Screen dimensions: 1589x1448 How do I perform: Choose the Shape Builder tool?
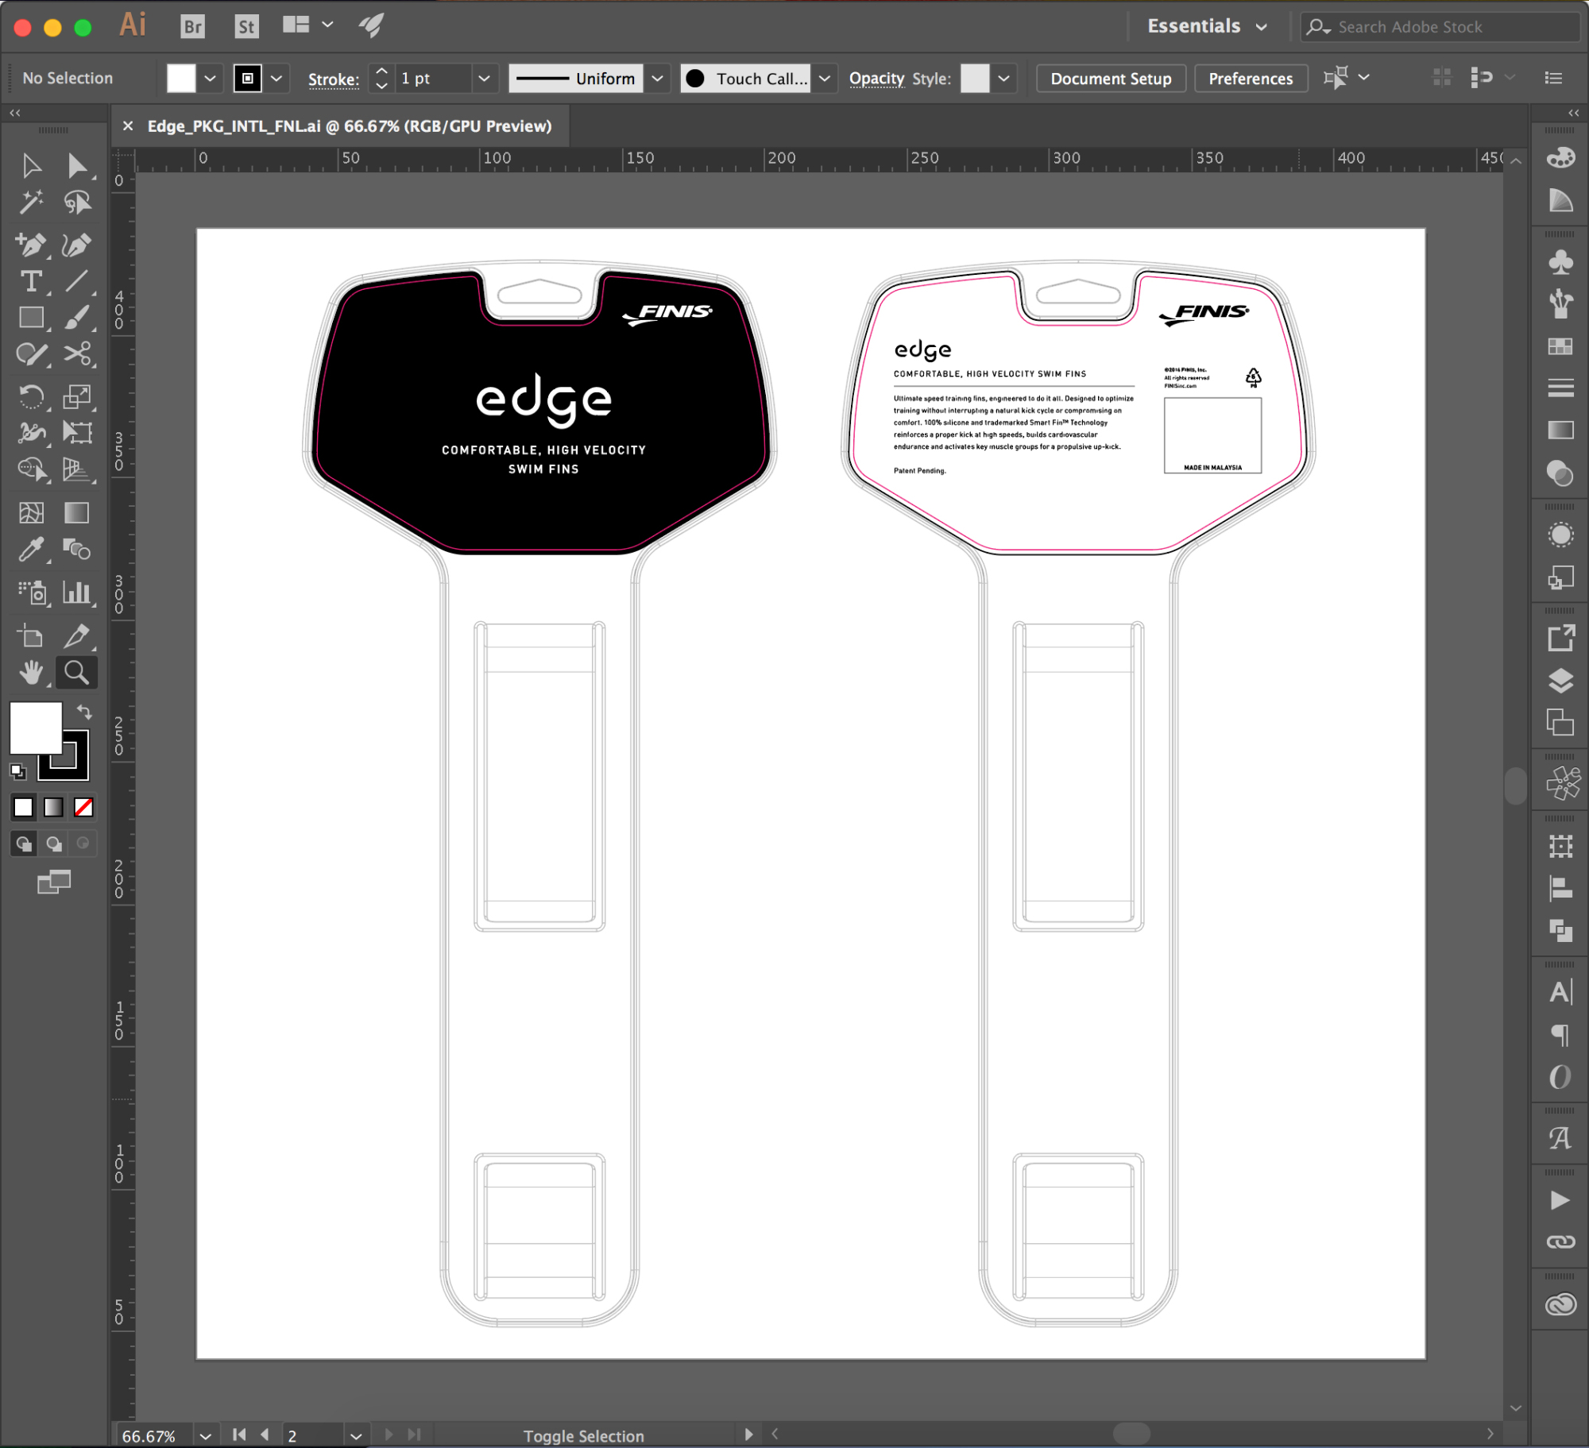click(x=31, y=469)
